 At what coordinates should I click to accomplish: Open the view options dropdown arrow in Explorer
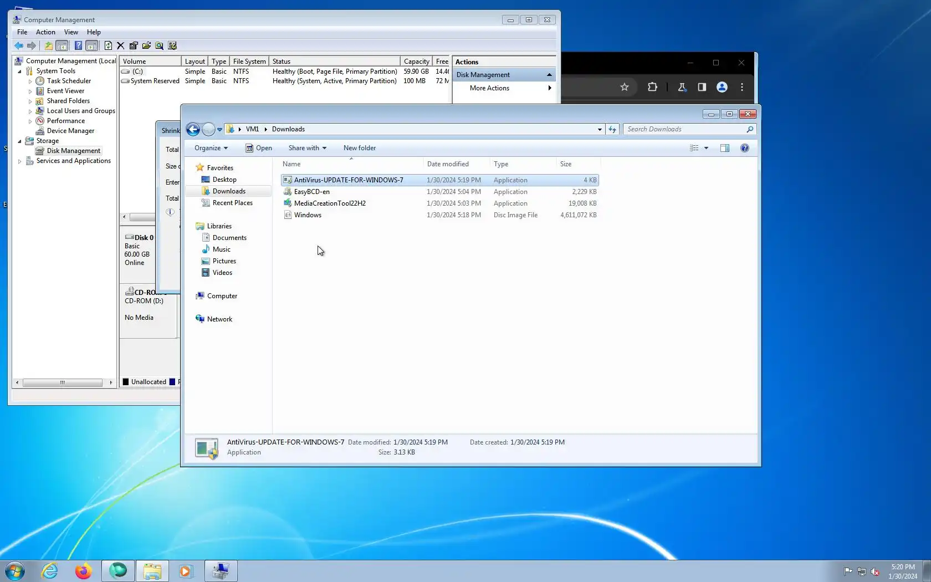pos(706,148)
